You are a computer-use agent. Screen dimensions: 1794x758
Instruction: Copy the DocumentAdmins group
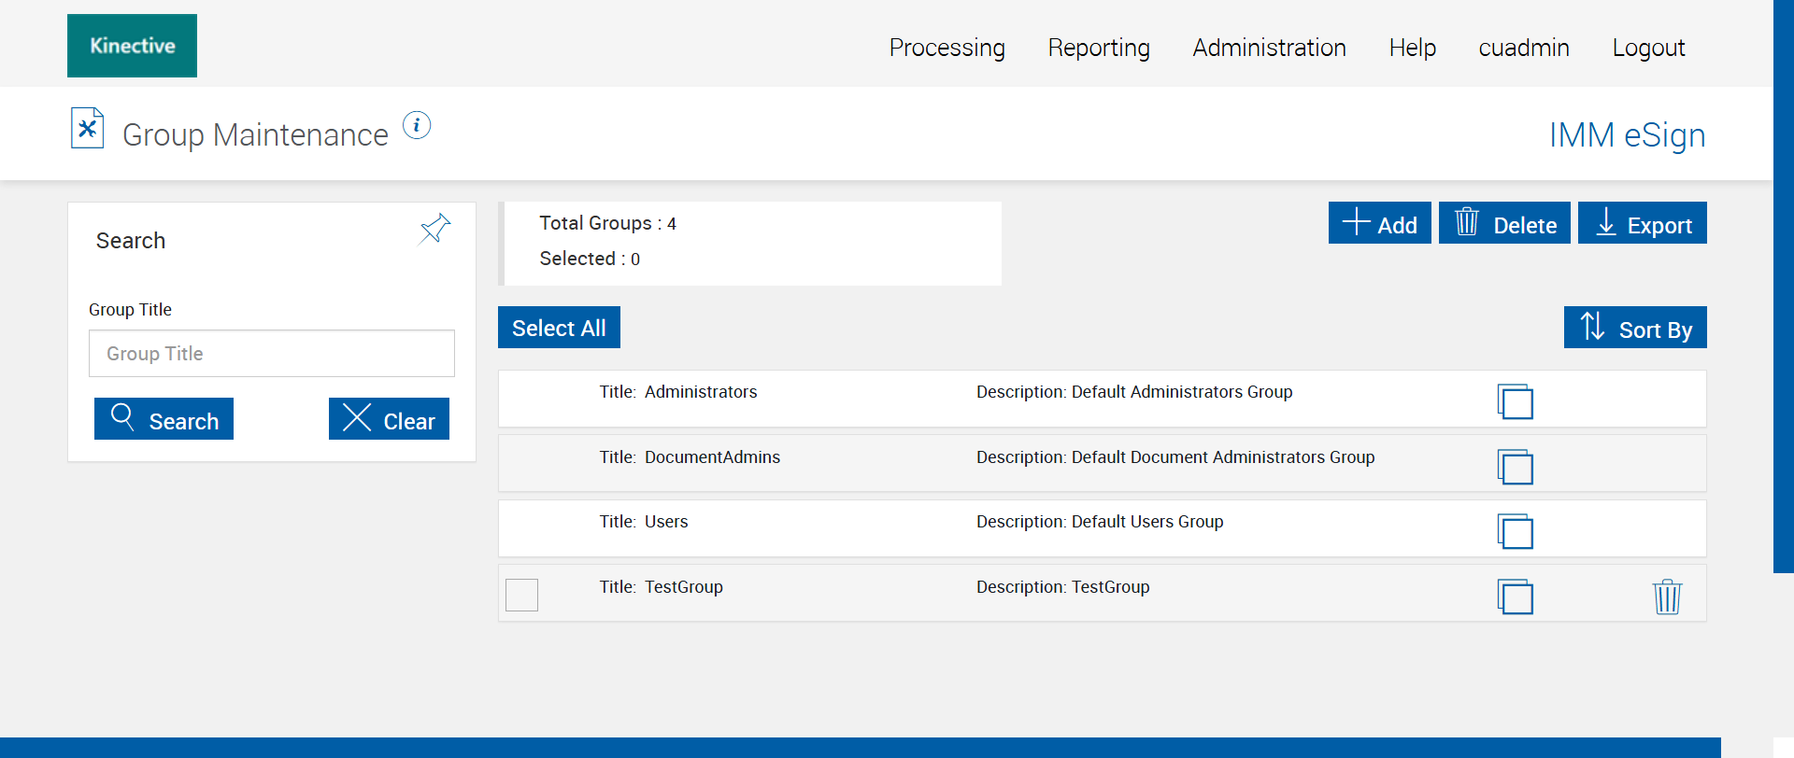point(1515,467)
